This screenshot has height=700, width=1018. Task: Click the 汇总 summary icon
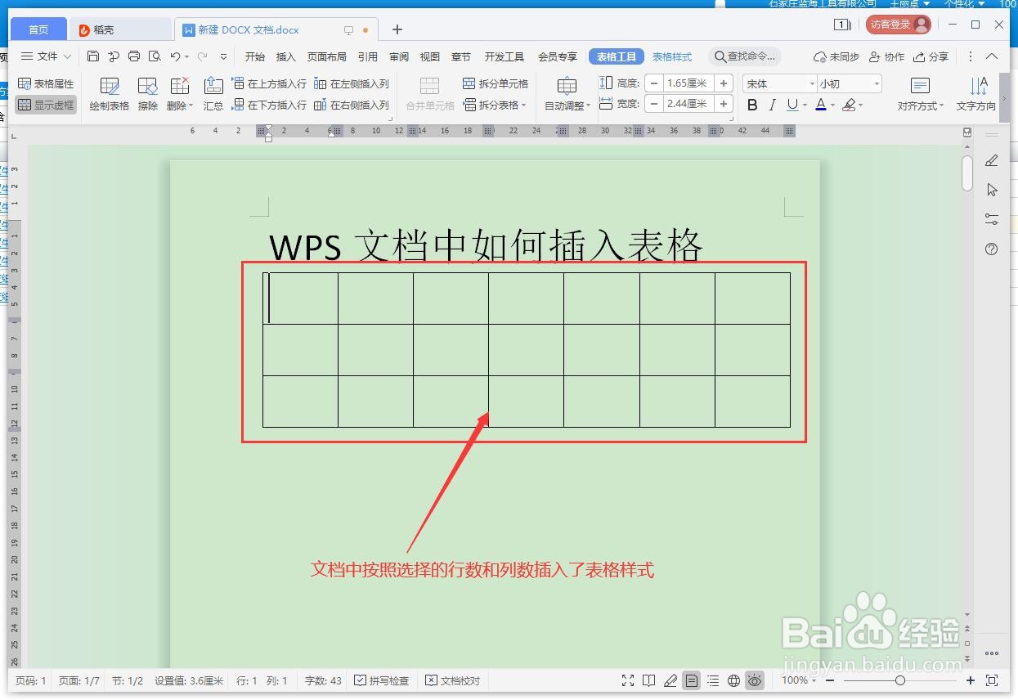pyautogui.click(x=213, y=95)
